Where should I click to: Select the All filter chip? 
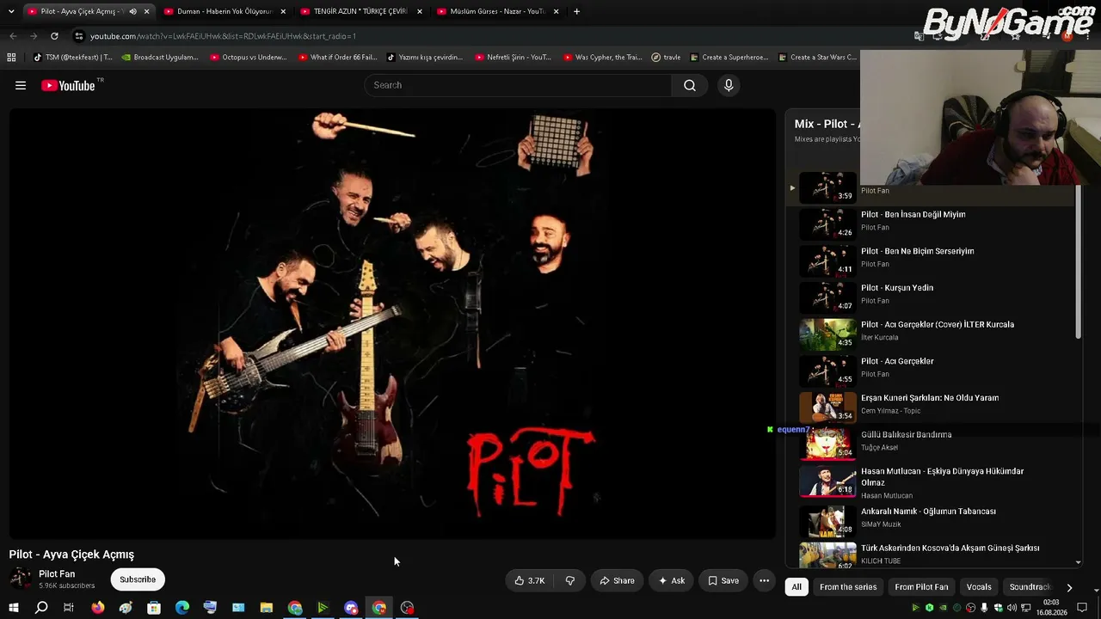(x=797, y=587)
